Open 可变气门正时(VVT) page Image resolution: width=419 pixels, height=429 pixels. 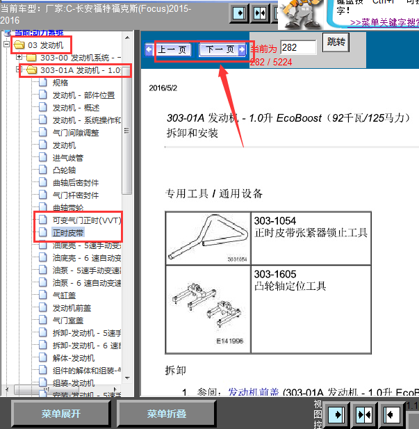(87, 220)
